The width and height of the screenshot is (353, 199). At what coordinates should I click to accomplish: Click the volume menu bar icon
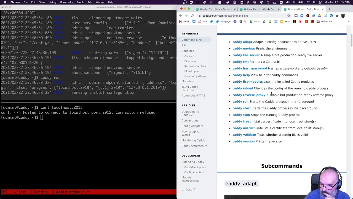click(288, 2)
